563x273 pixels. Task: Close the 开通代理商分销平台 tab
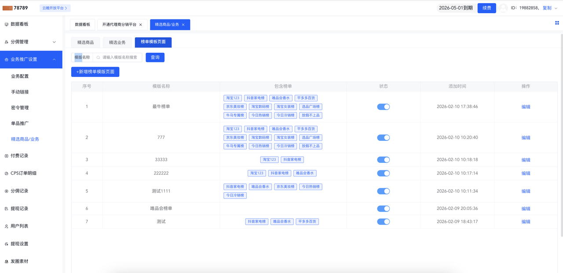141,25
